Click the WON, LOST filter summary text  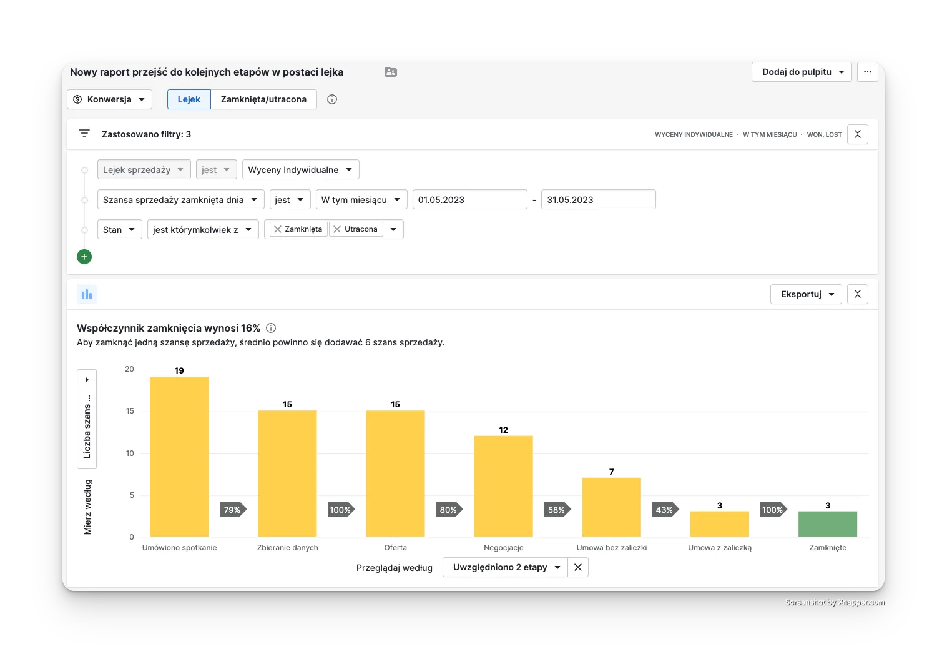pos(824,134)
